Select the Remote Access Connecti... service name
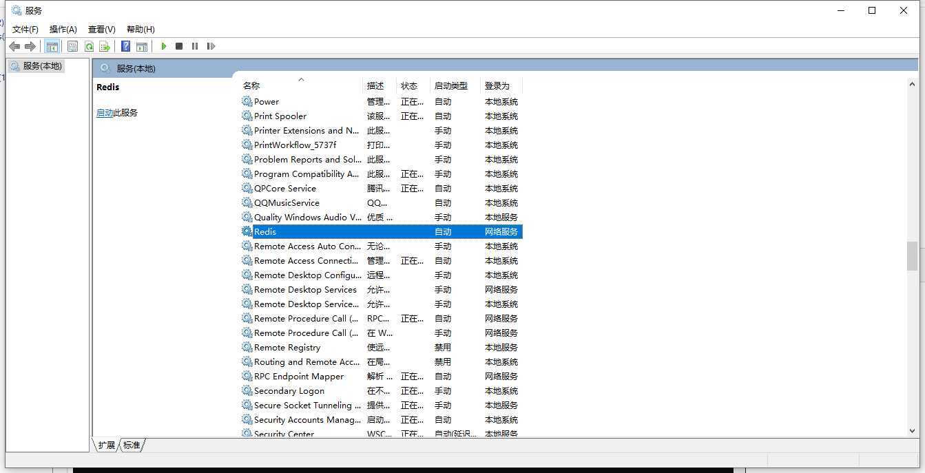Screen dimensions: 925x473 pos(306,260)
